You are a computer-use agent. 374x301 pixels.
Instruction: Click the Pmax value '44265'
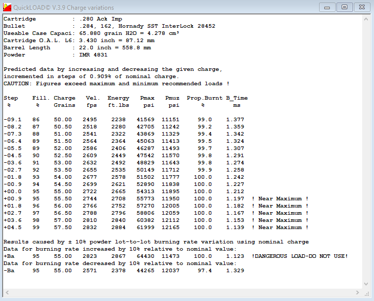[146, 270]
